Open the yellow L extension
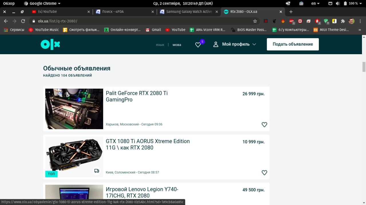 (x=334, y=21)
